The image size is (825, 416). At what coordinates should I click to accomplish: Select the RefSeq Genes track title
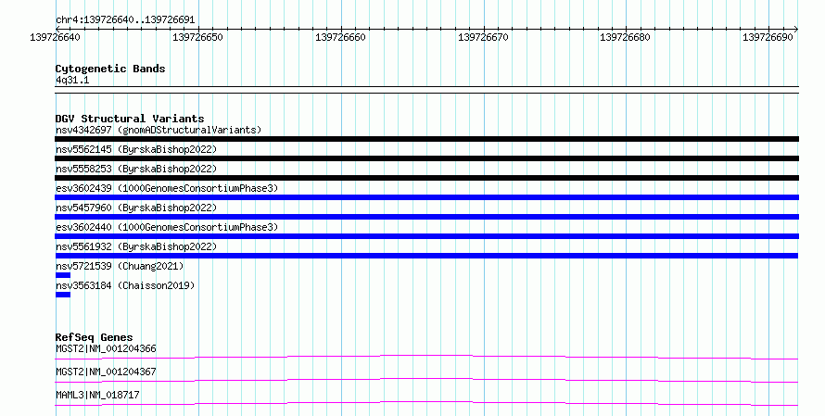pyautogui.click(x=95, y=337)
